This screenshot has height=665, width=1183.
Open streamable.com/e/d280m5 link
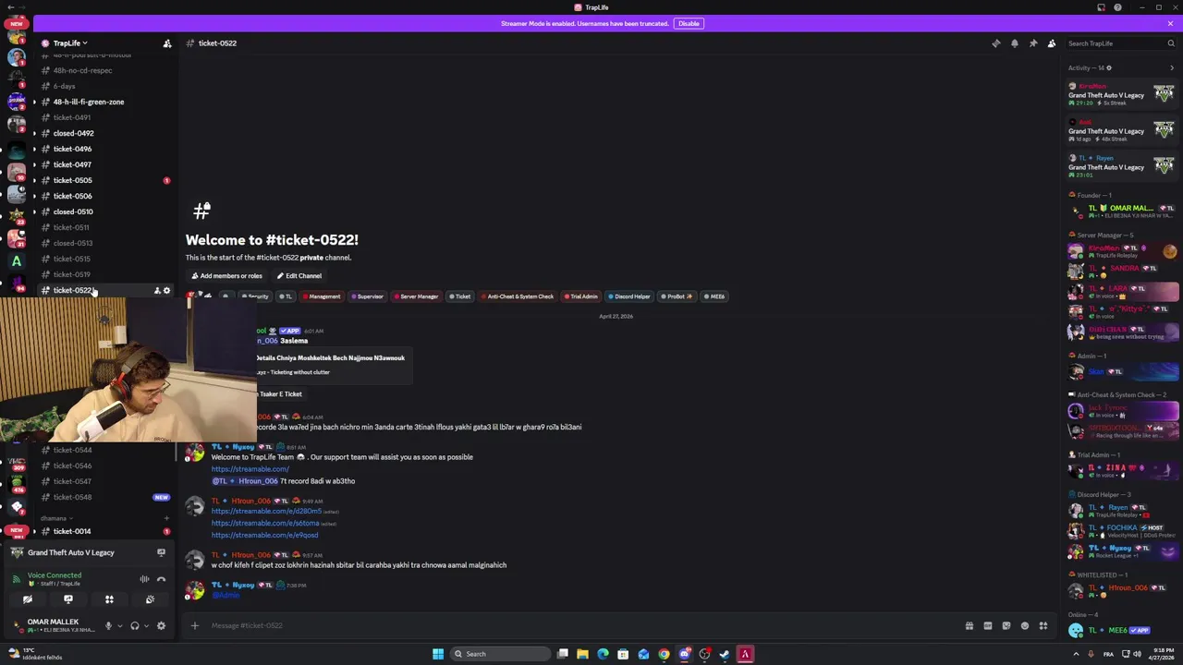tap(266, 511)
